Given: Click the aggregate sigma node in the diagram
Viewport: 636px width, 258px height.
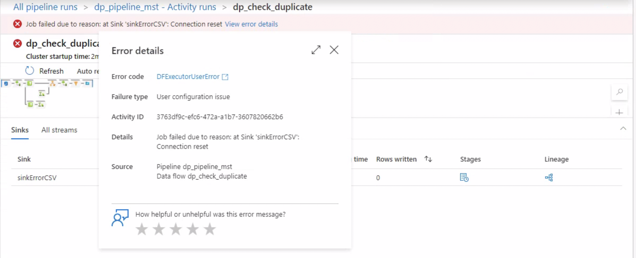Looking at the screenshot, I should 41,94.
